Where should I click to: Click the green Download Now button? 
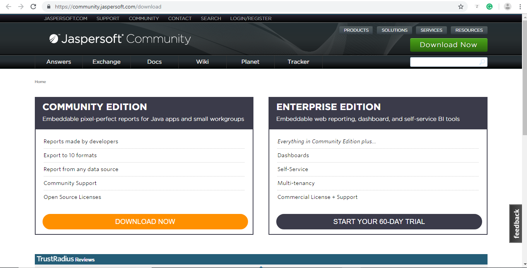pyautogui.click(x=448, y=45)
